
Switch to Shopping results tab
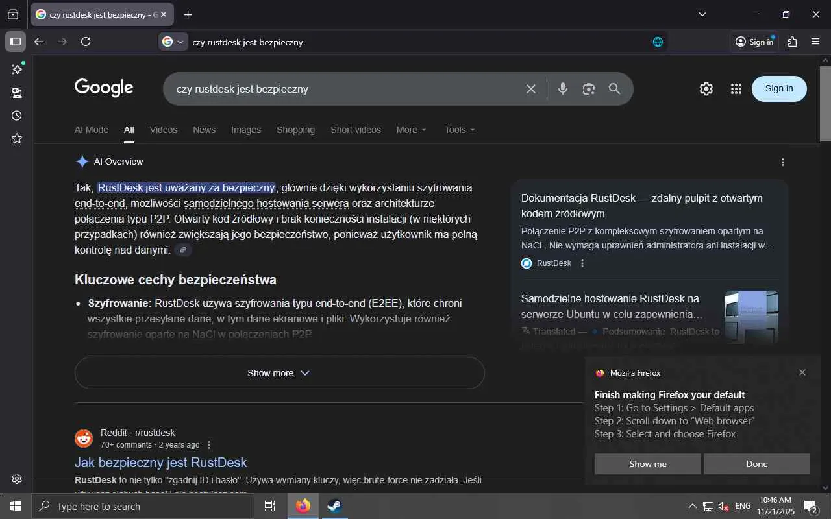click(x=295, y=130)
